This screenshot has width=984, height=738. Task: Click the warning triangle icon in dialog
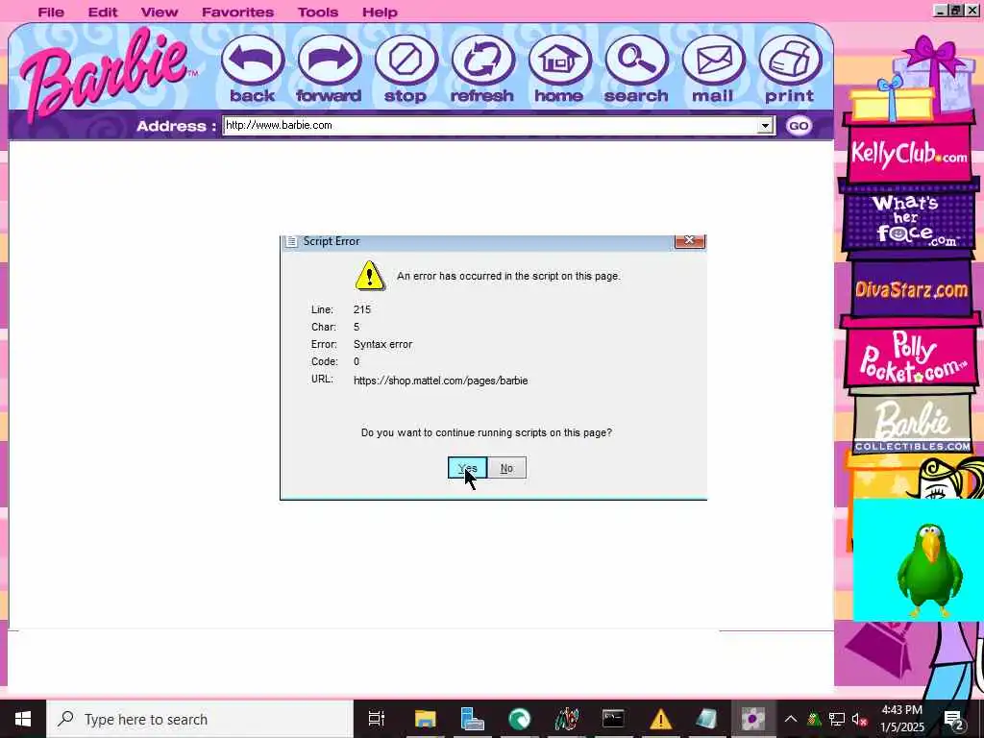370,276
